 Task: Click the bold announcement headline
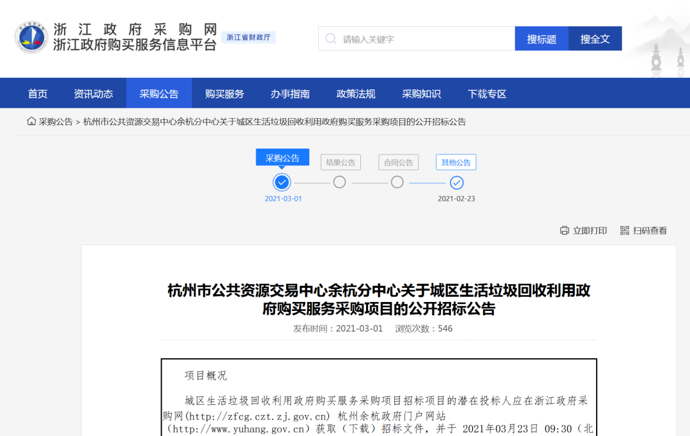coord(379,299)
